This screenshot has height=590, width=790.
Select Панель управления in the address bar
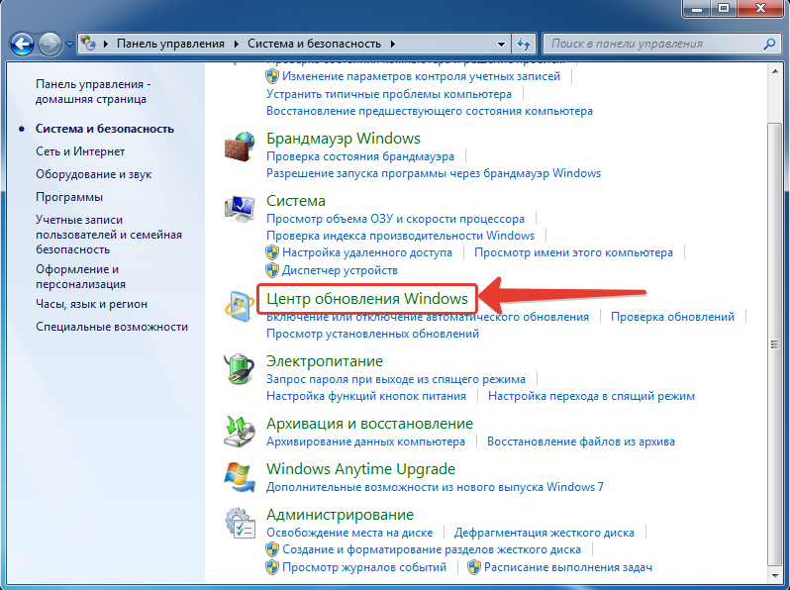[x=170, y=44]
